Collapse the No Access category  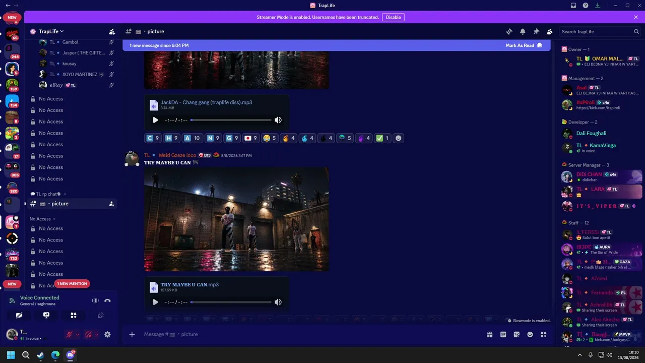[42, 219]
